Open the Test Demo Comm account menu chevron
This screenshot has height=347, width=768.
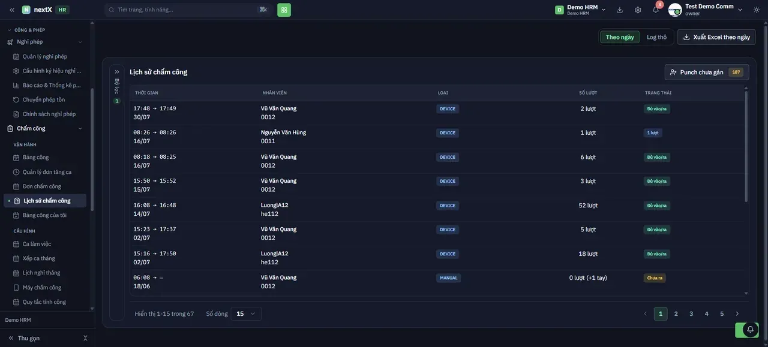(x=740, y=10)
